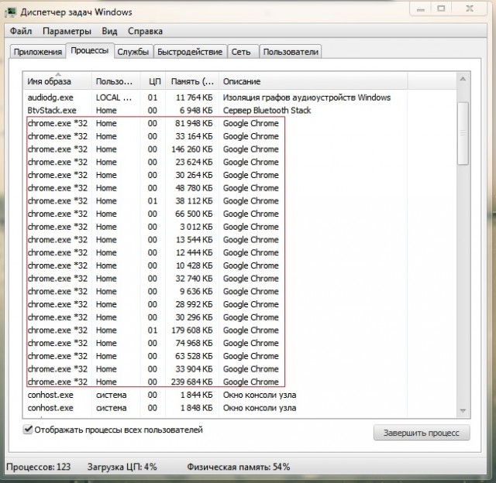The width and height of the screenshot is (496, 483).
Task: Open the Справка menu
Action: tap(145, 31)
